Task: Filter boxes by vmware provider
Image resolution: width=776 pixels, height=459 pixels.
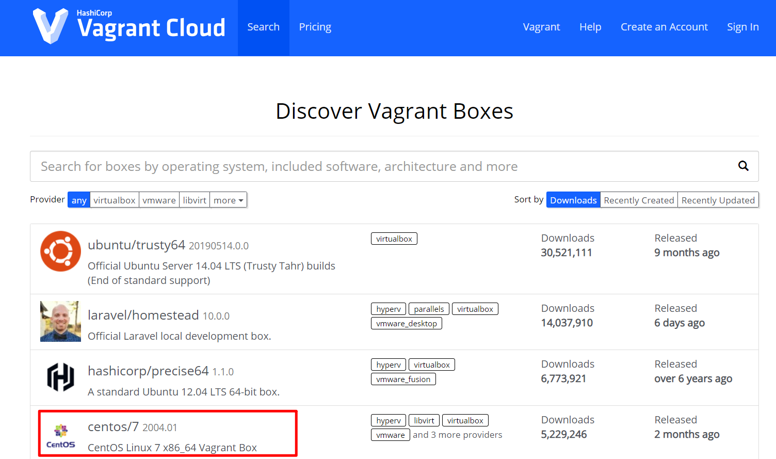Action: tap(159, 200)
